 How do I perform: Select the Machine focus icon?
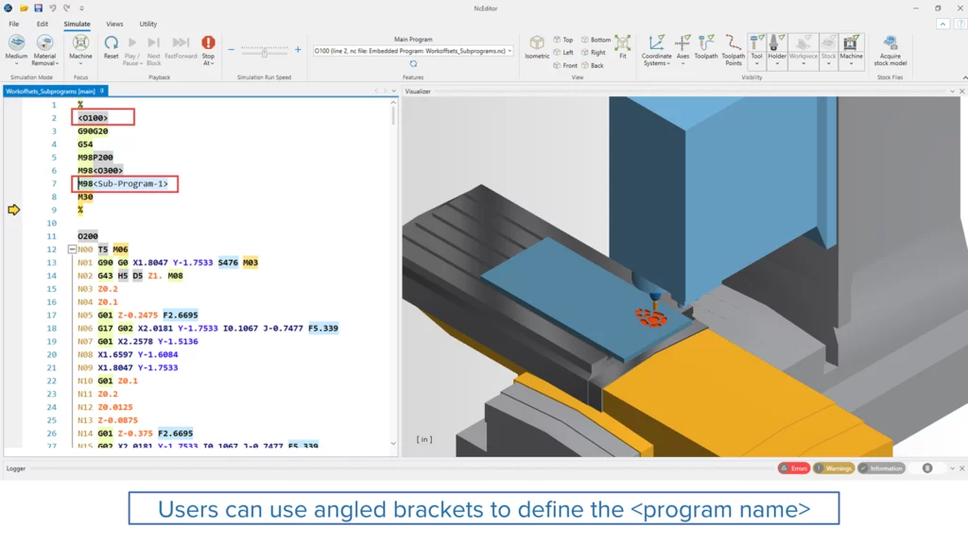click(x=81, y=42)
